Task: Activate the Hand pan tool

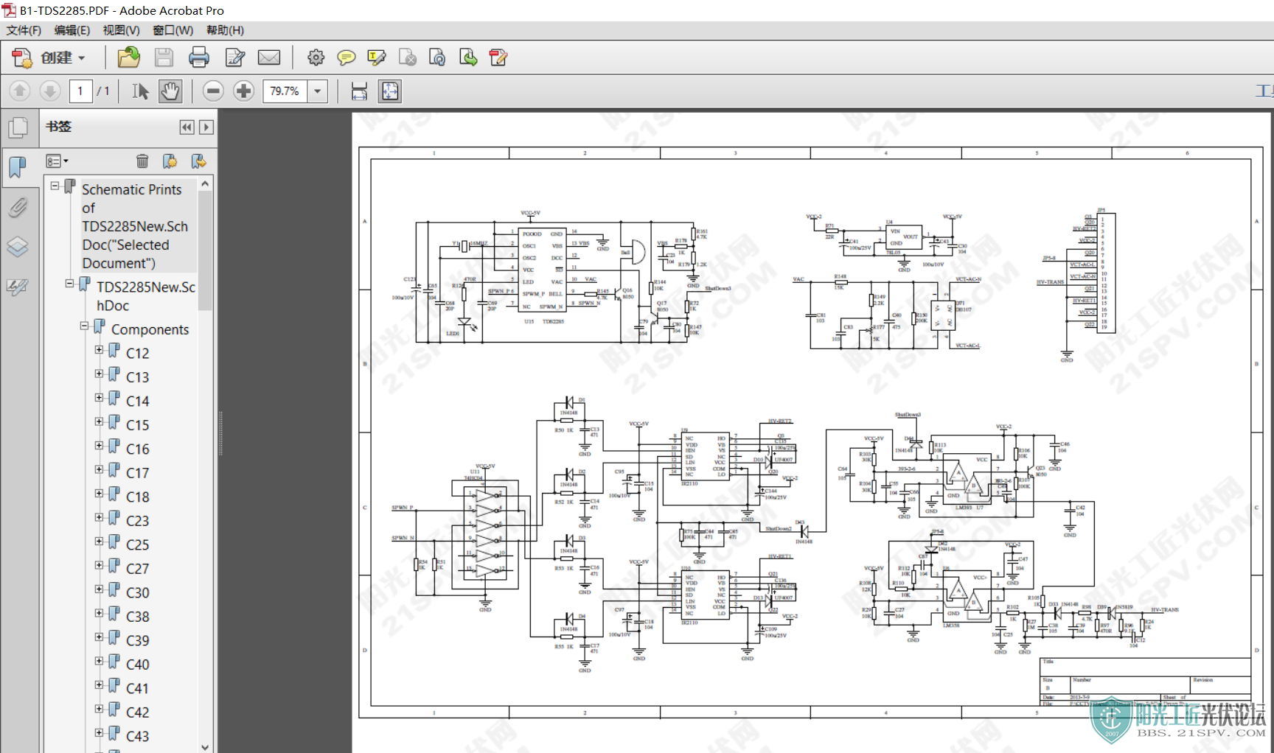Action: [170, 91]
